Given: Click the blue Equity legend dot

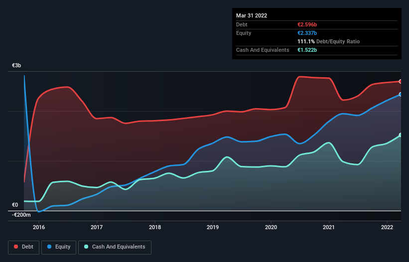Looking at the screenshot, I should point(49,247).
